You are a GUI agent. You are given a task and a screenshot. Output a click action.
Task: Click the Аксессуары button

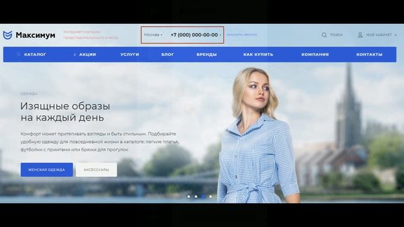tap(96, 170)
